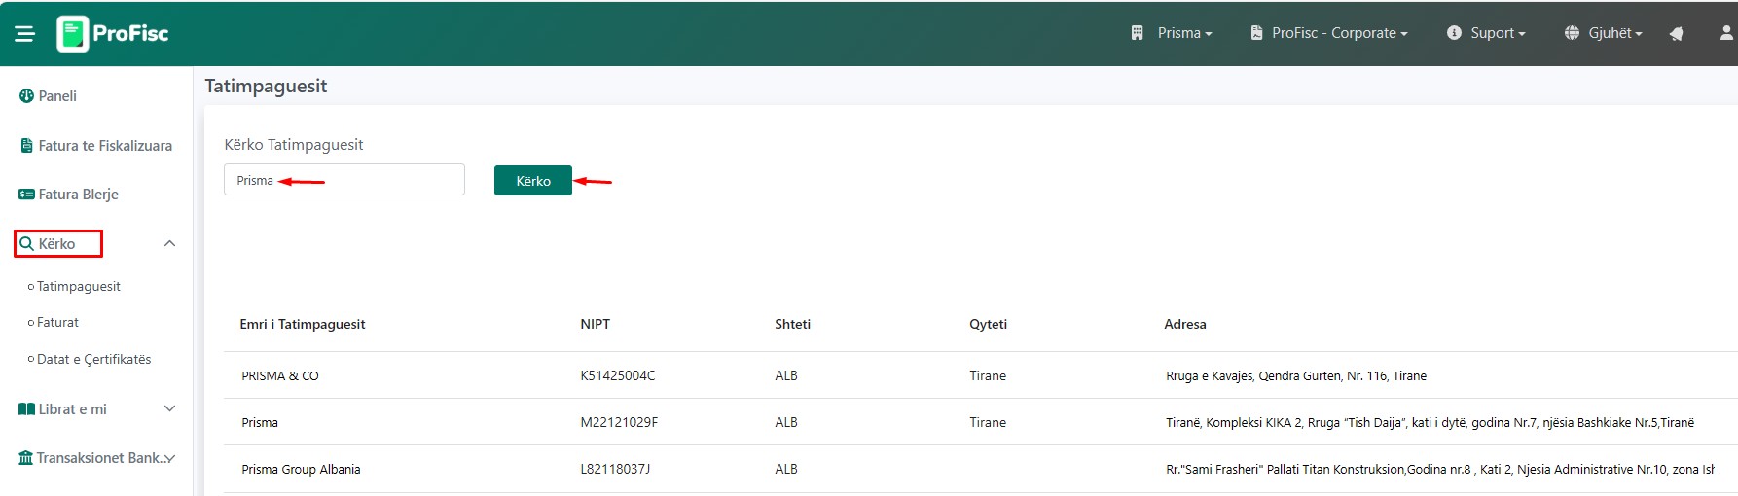The width and height of the screenshot is (1738, 496).
Task: Click the info icon beside Suport
Action: [1454, 33]
